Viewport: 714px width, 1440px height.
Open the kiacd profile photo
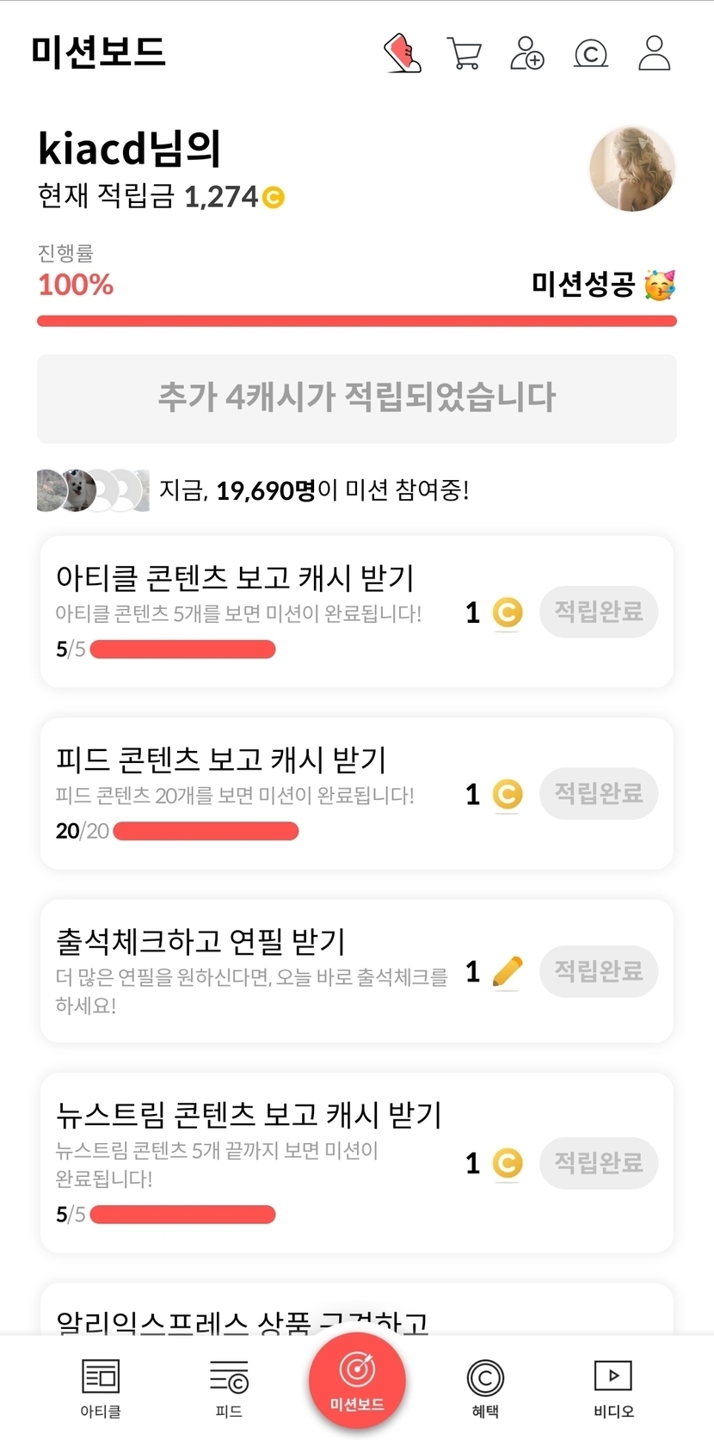[x=632, y=169]
